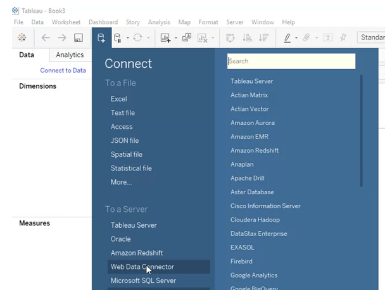Open the Help menu

[288, 22]
